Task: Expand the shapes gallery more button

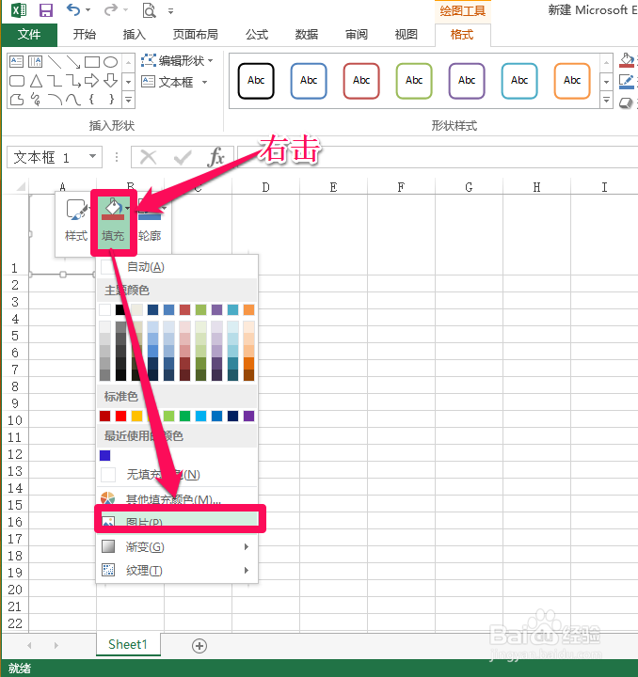Action: [x=128, y=100]
